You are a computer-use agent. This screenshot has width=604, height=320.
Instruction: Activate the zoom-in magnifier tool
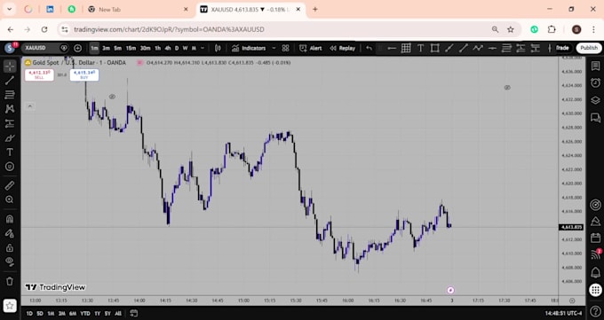click(x=10, y=199)
